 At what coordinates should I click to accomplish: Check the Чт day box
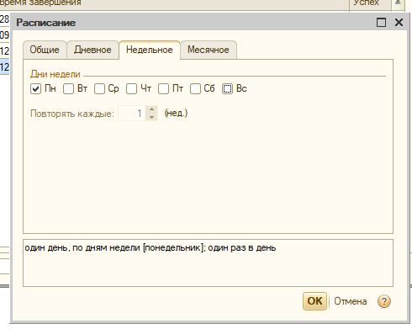(131, 89)
